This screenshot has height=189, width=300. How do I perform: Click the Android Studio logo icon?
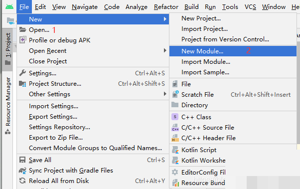click(x=9, y=6)
